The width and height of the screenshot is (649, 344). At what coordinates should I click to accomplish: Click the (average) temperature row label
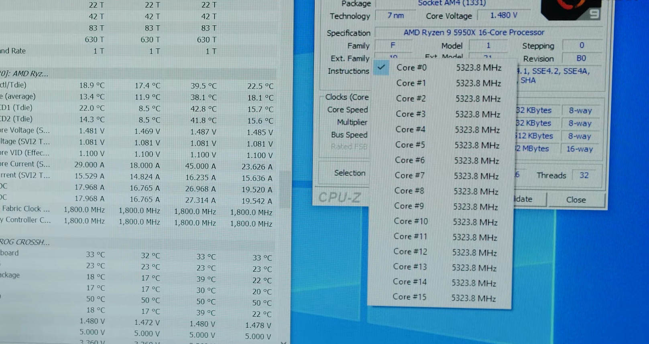click(18, 97)
